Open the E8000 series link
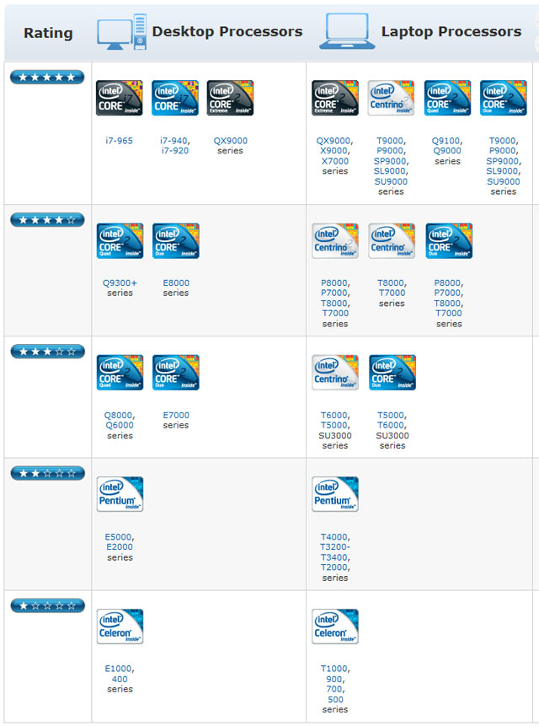This screenshot has width=539, height=726. click(x=176, y=282)
